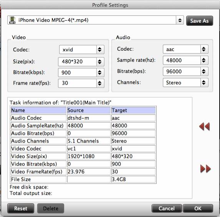Click the Audio Bitrate(bps) row name

tap(38, 133)
